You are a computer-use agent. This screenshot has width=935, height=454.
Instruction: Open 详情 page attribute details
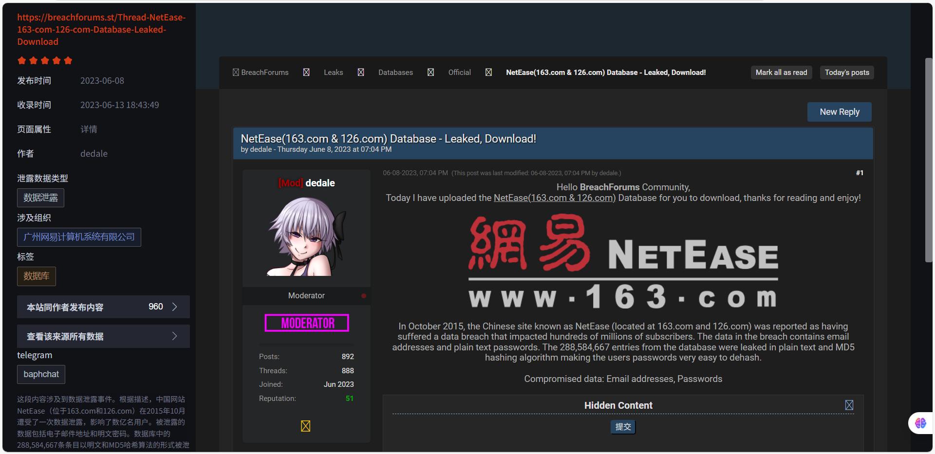(x=89, y=129)
